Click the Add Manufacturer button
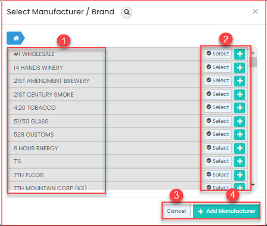Viewport: 267px width, 226px height. click(226, 211)
